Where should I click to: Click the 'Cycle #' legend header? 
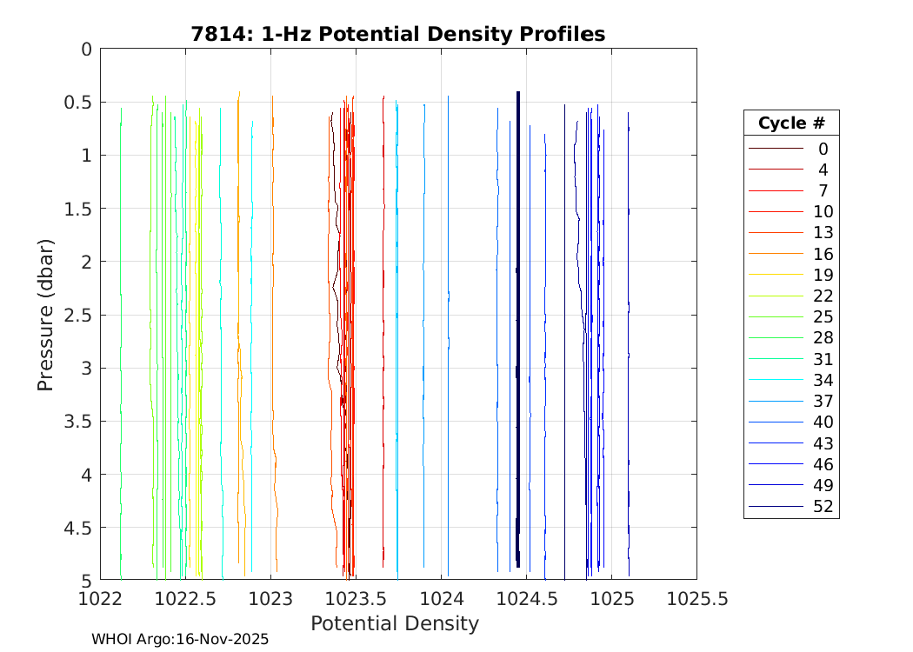click(790, 123)
